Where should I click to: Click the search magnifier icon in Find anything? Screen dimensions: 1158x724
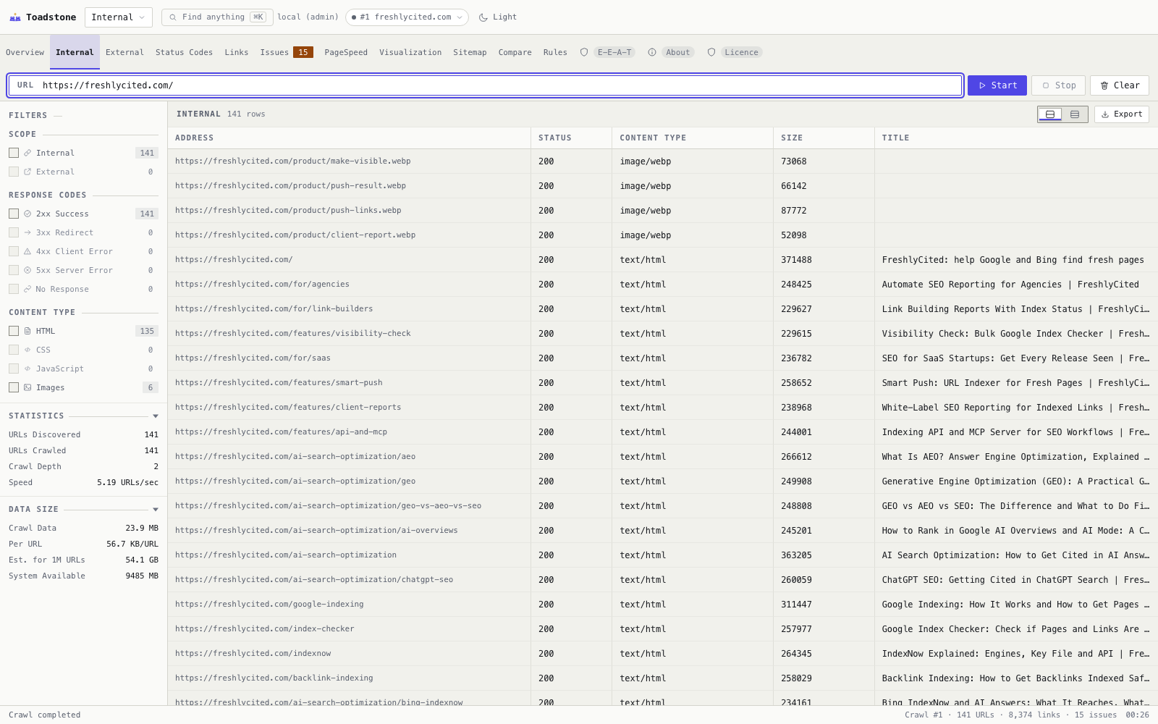point(173,17)
